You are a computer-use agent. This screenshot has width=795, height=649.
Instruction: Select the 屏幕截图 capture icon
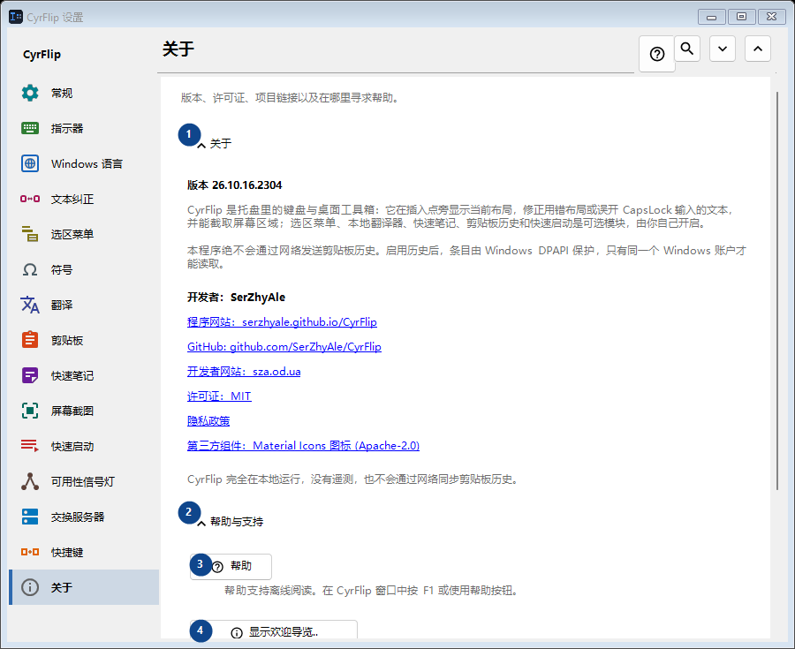30,411
